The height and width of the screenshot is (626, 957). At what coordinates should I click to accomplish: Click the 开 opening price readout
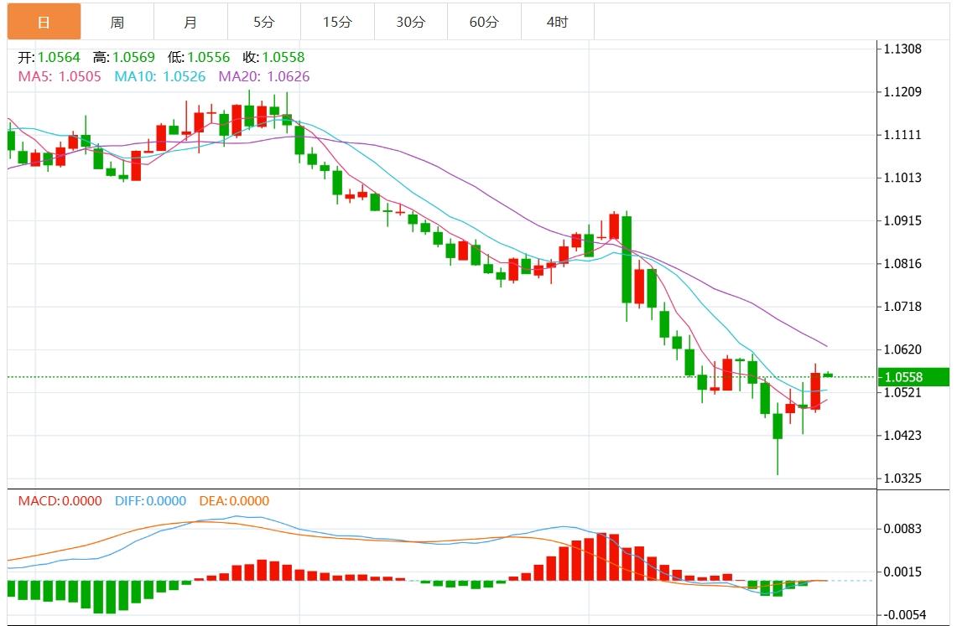49,58
